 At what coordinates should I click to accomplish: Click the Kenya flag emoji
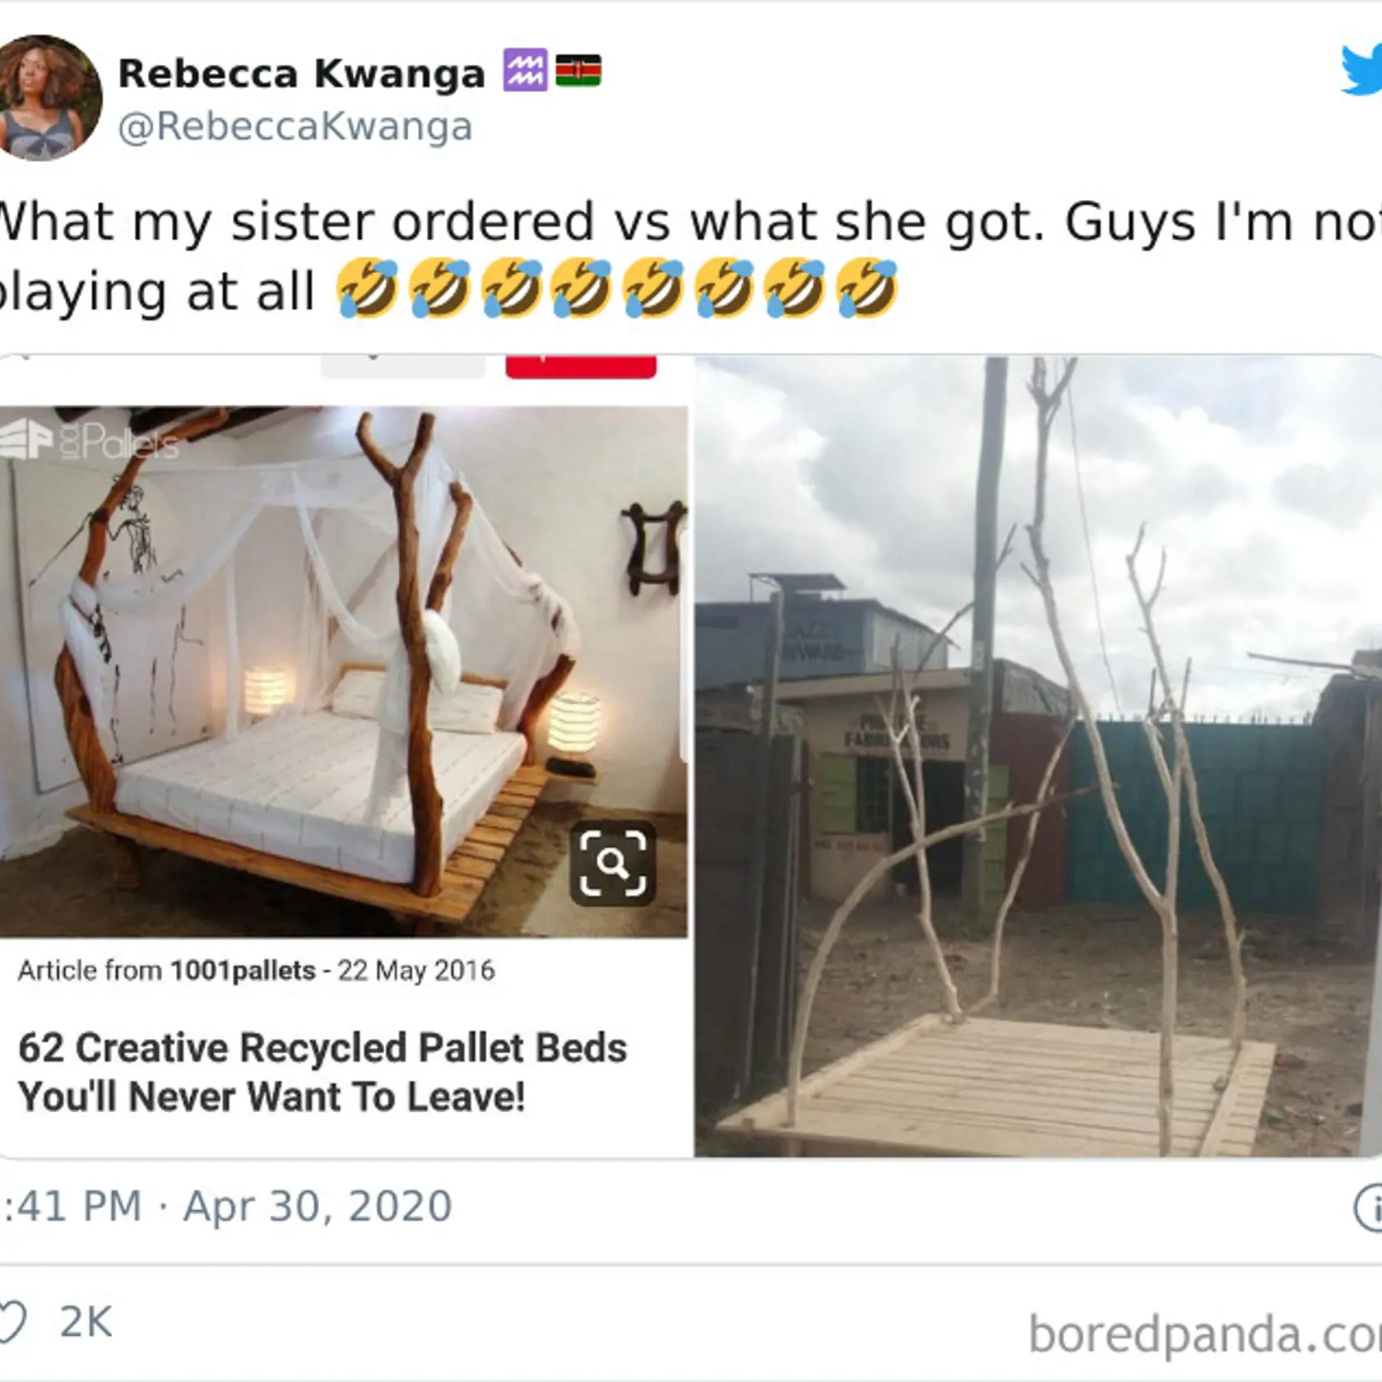[578, 71]
